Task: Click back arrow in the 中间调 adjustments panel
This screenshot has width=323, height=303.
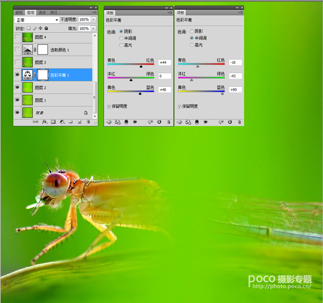Action: 179,122
